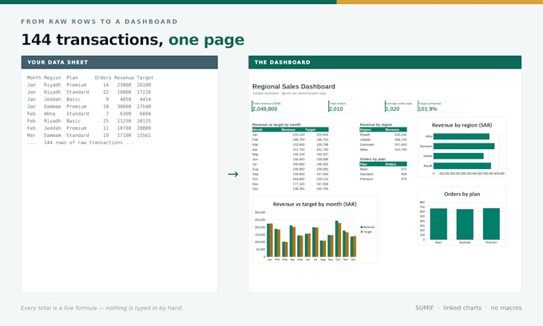Click the "SUMIF" footer label
The image size is (543, 326).
pos(424,308)
